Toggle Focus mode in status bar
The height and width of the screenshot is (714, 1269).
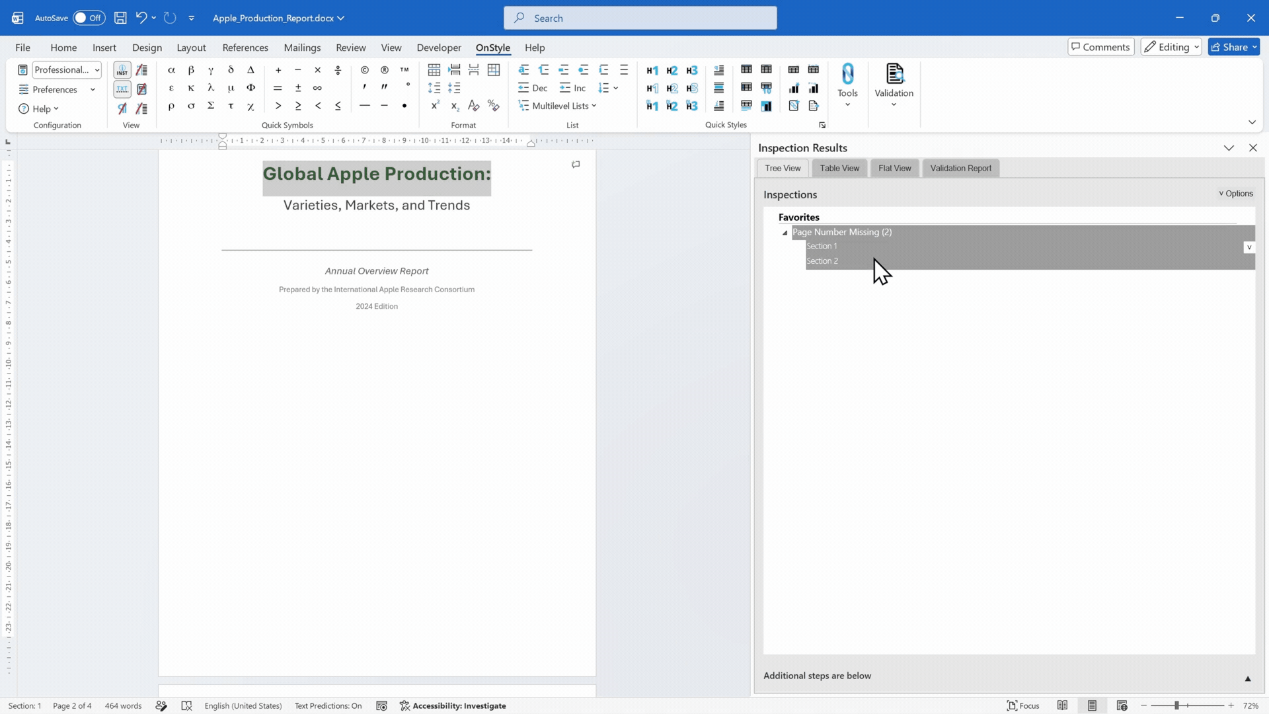tap(1023, 705)
